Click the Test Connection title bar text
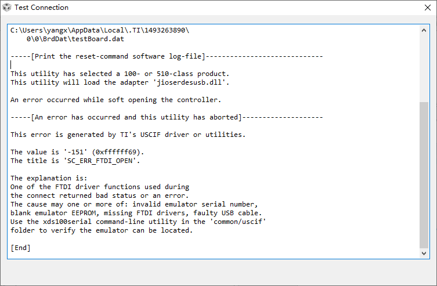The width and height of the screenshot is (437, 286). [42, 8]
